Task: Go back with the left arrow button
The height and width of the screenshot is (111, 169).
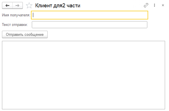Action: pos(7,5)
